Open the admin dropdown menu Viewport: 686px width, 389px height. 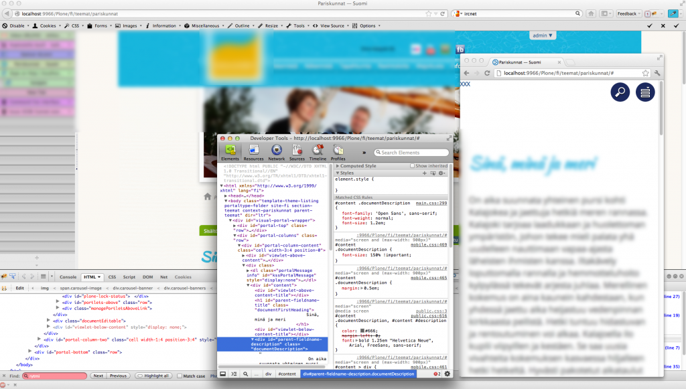pyautogui.click(x=543, y=35)
